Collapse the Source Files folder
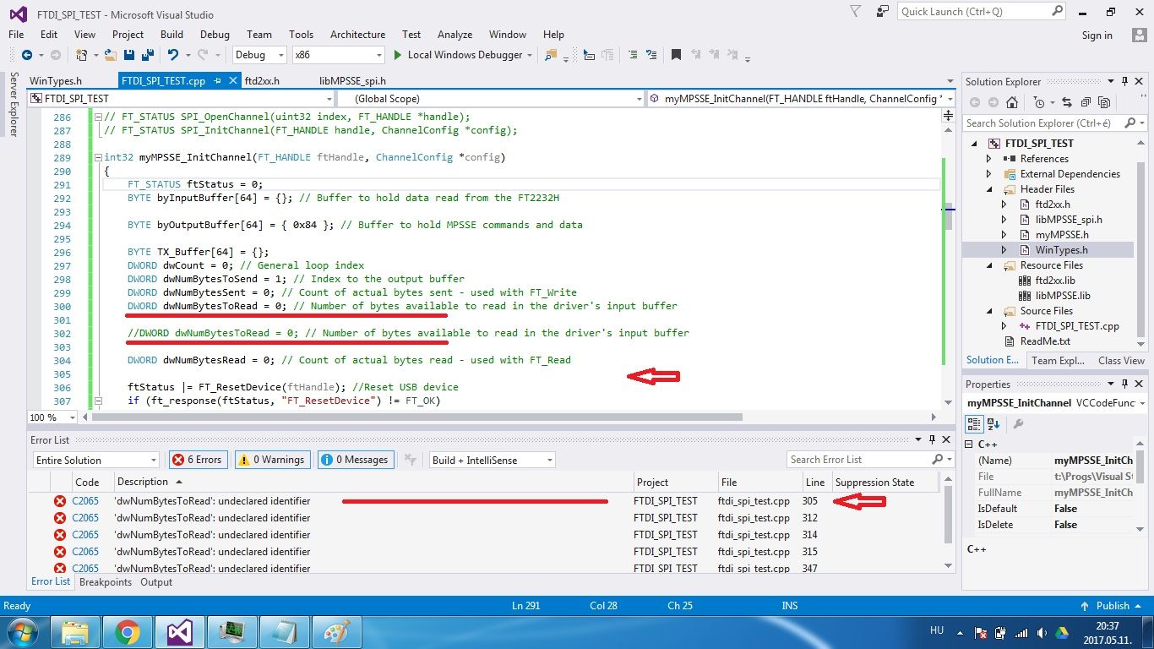The width and height of the screenshot is (1154, 649). 989,311
